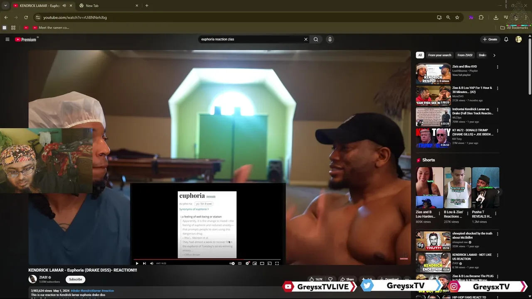Select the From ZIAS! chip
This screenshot has height=299, width=532.
(x=465, y=55)
